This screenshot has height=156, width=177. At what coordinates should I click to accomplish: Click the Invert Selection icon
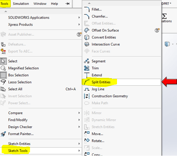(x=3, y=96)
